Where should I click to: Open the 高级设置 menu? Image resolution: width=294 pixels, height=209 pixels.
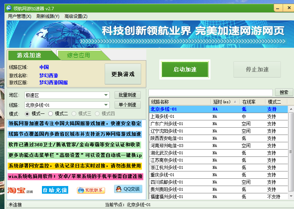click(x=76, y=16)
